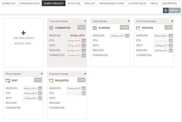Click the Deadline date field in Photo sample

coord(30,88)
